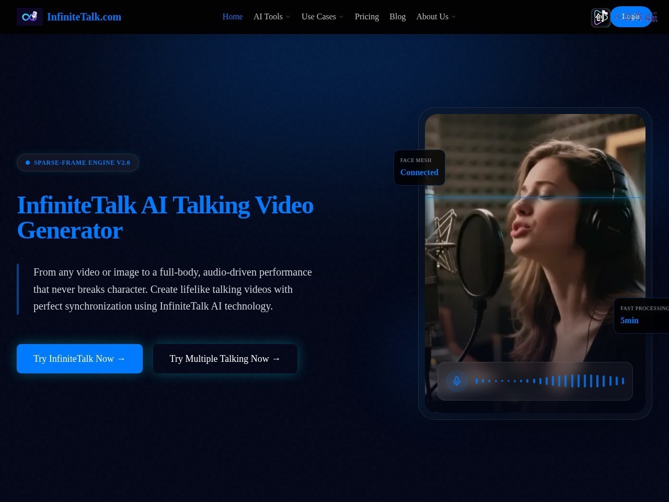Open the Blog page
The width and height of the screenshot is (669, 502).
[x=398, y=17]
